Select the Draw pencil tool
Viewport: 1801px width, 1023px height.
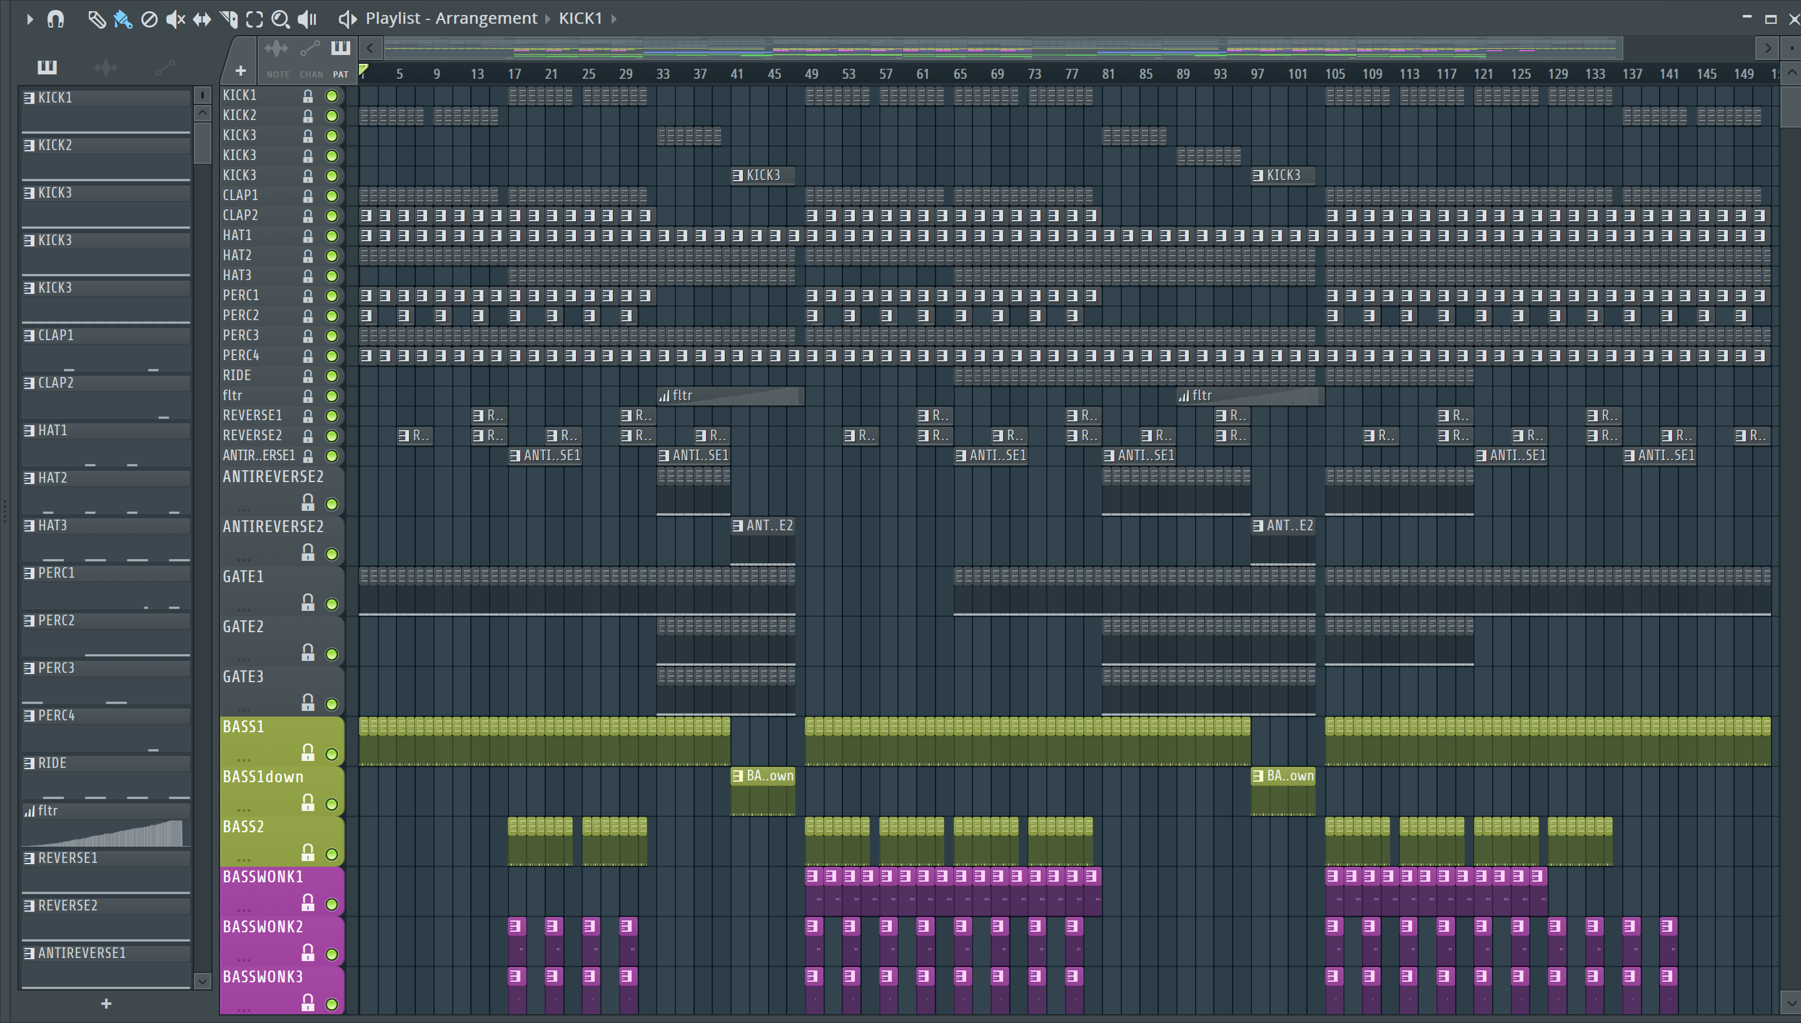coord(96,19)
